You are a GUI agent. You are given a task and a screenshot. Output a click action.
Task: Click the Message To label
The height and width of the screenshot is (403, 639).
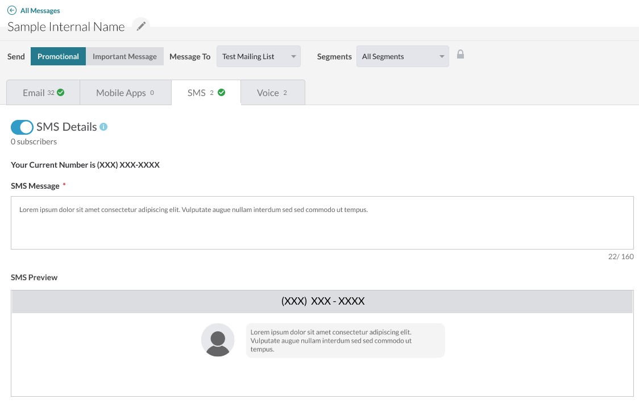click(x=190, y=57)
